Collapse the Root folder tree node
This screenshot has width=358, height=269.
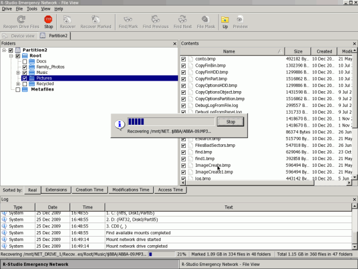click(x=11, y=56)
